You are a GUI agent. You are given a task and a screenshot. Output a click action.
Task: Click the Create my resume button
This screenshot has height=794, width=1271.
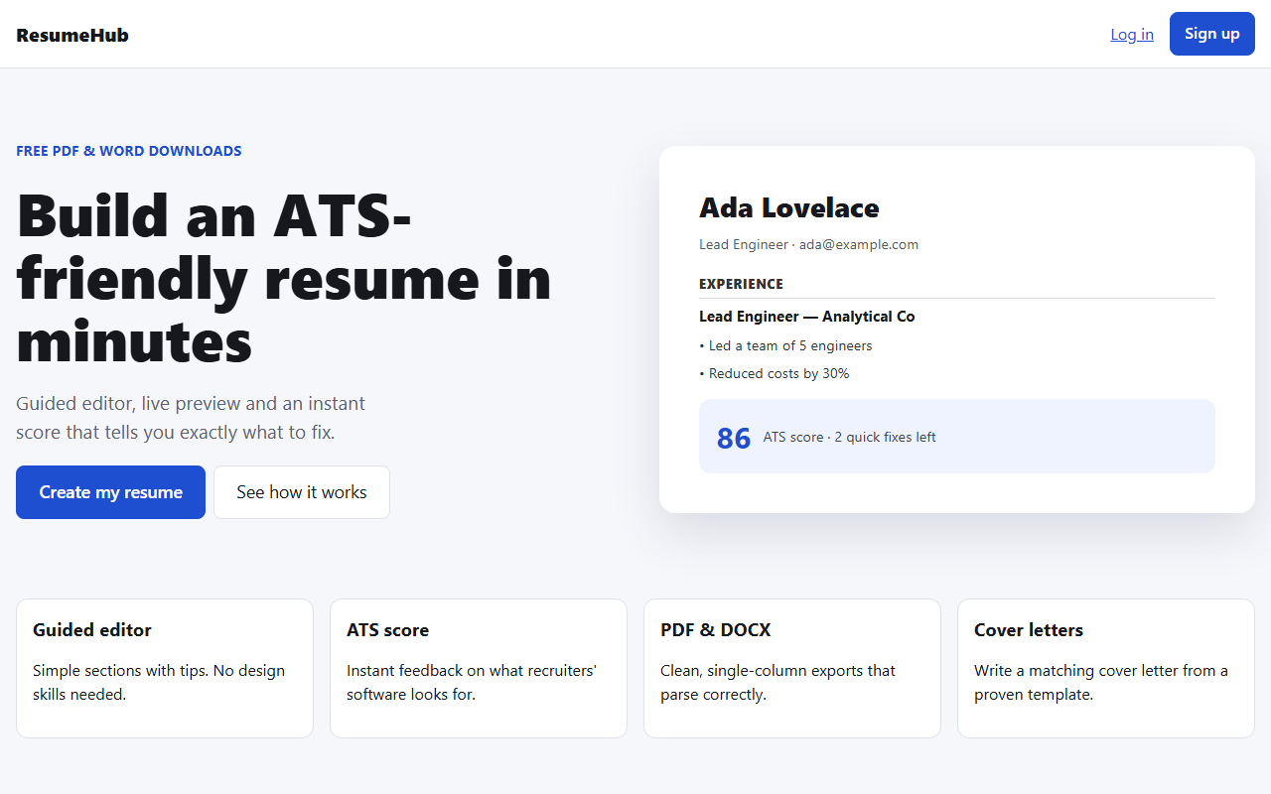point(110,492)
